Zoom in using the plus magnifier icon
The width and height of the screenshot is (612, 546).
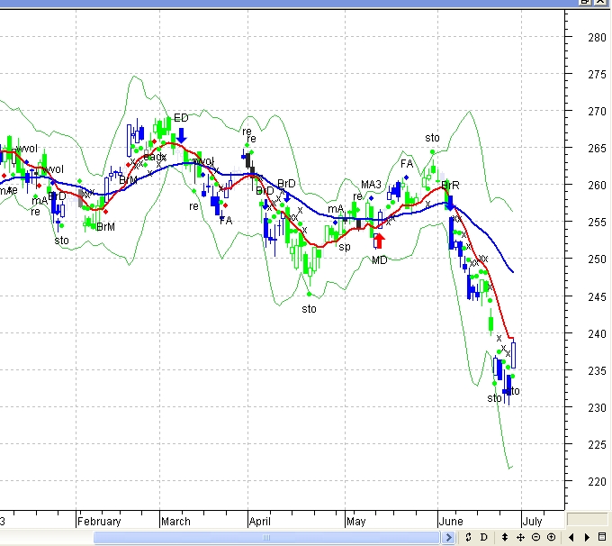coord(551,537)
